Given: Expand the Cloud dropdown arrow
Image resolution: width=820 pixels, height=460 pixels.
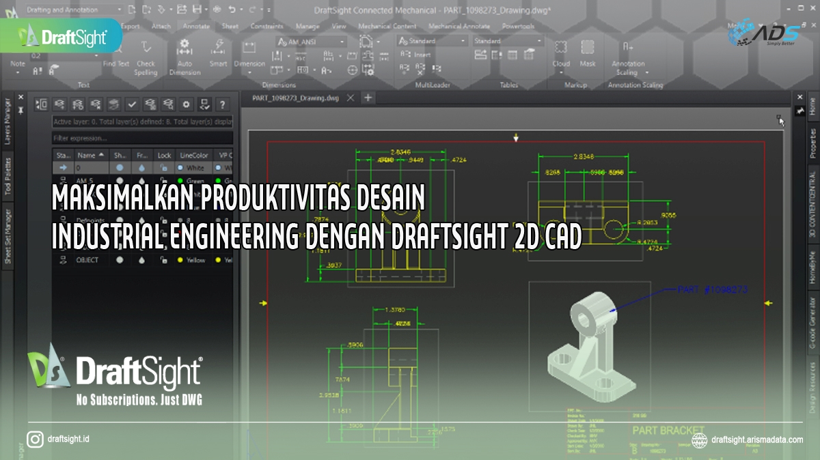Looking at the screenshot, I should click(x=561, y=73).
